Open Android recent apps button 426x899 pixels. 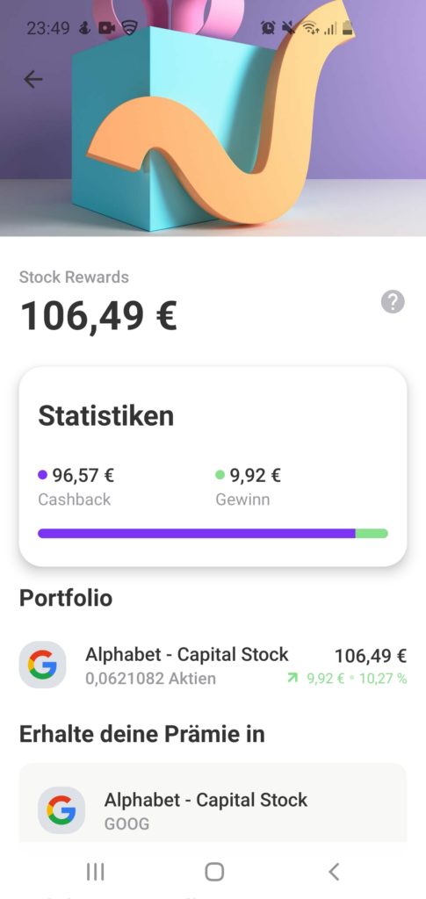pyautogui.click(x=95, y=872)
